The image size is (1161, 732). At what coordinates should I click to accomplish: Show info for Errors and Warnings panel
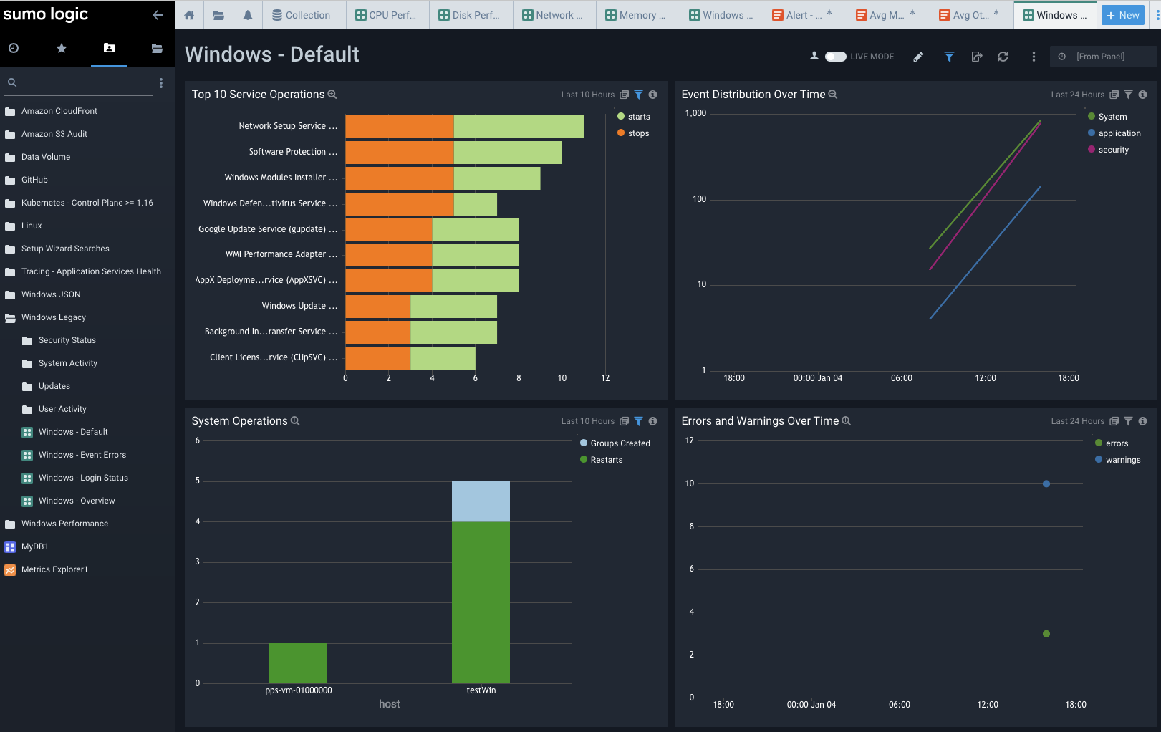pos(1142,421)
